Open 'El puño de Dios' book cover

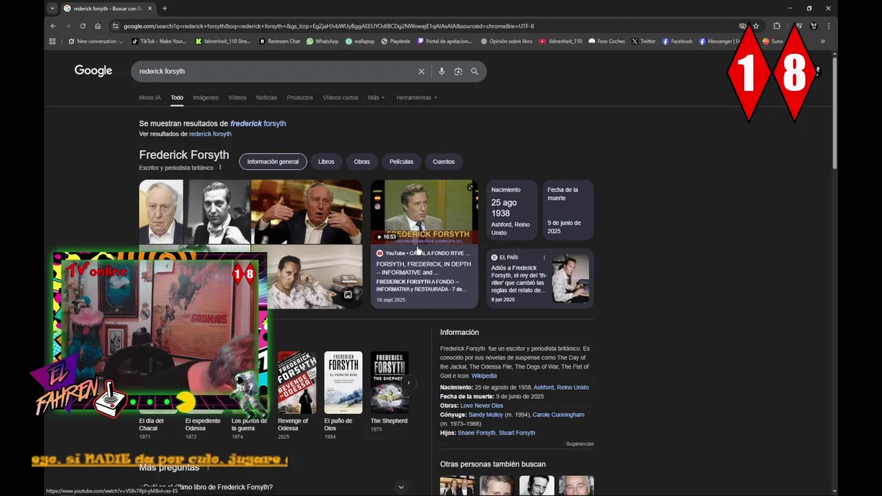[x=343, y=382]
